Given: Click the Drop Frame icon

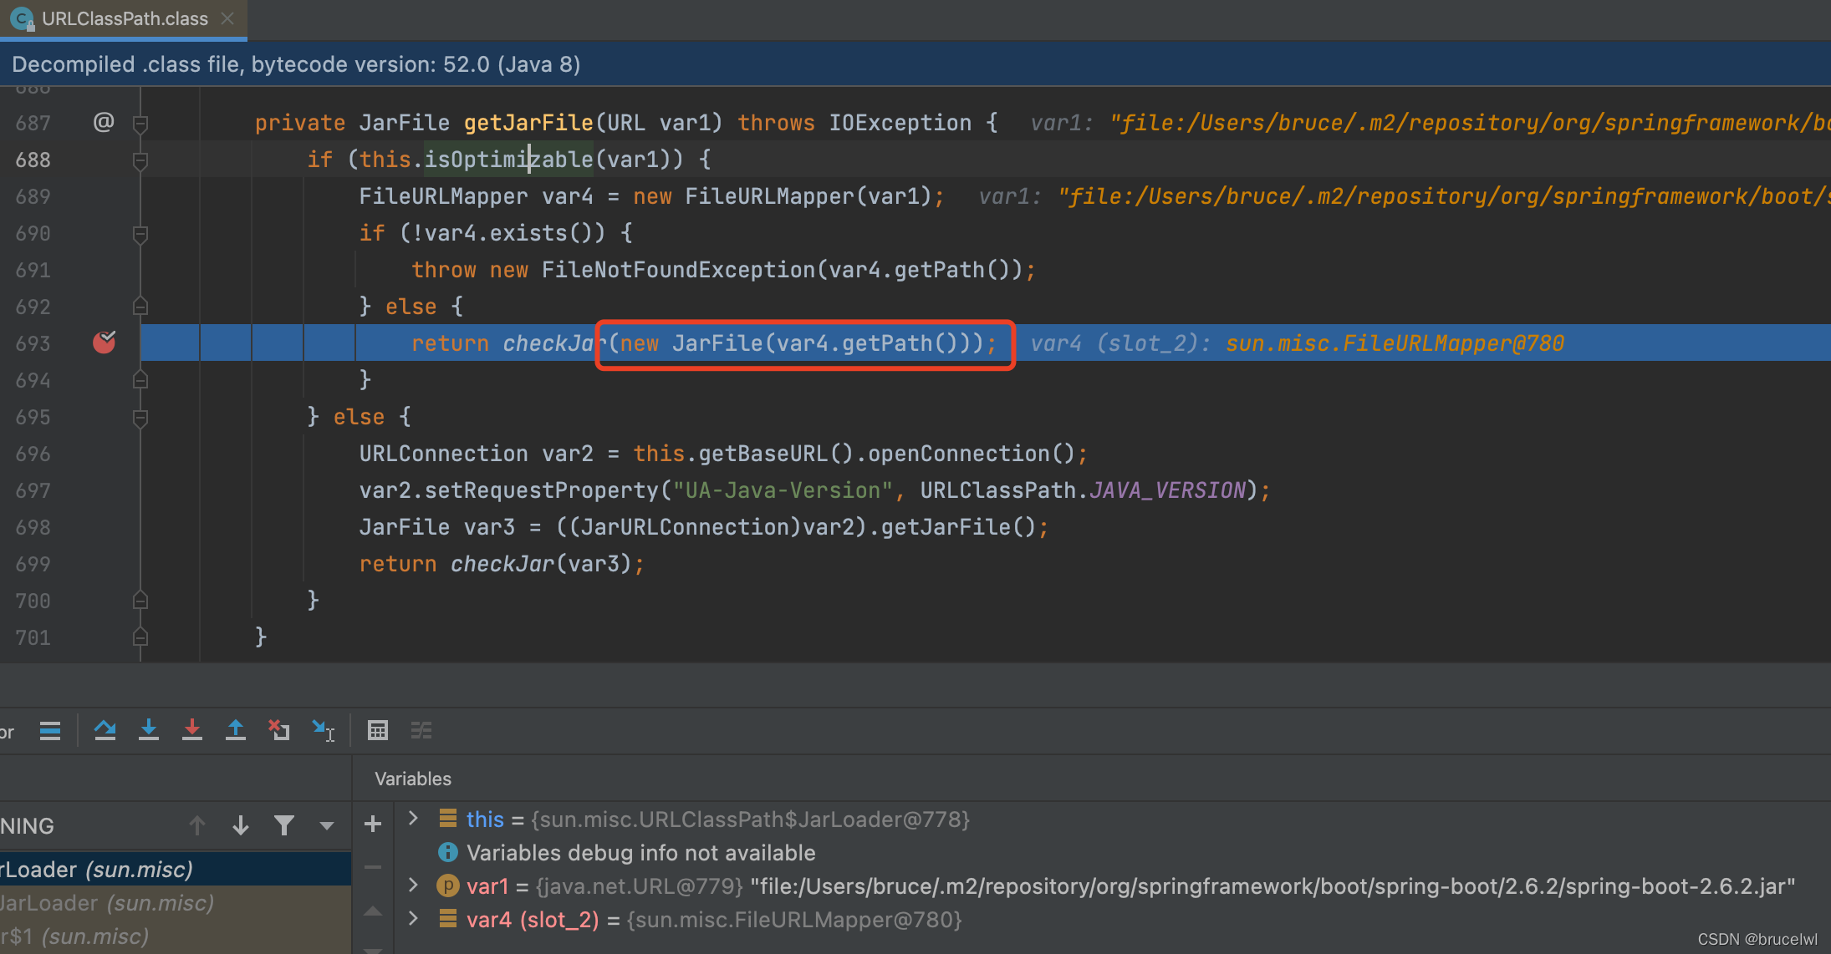Looking at the screenshot, I should 279,730.
